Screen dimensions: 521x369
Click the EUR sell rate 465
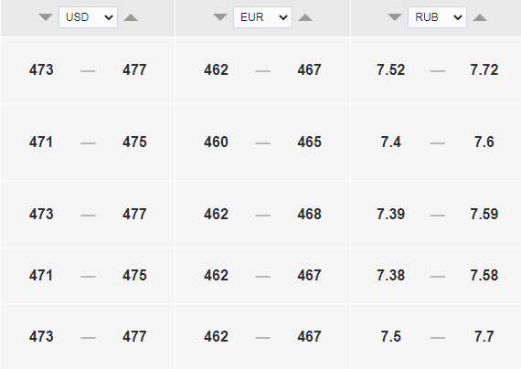click(x=309, y=142)
